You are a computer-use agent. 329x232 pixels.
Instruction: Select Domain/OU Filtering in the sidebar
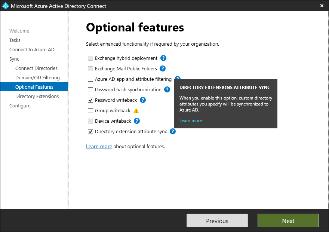coord(37,78)
